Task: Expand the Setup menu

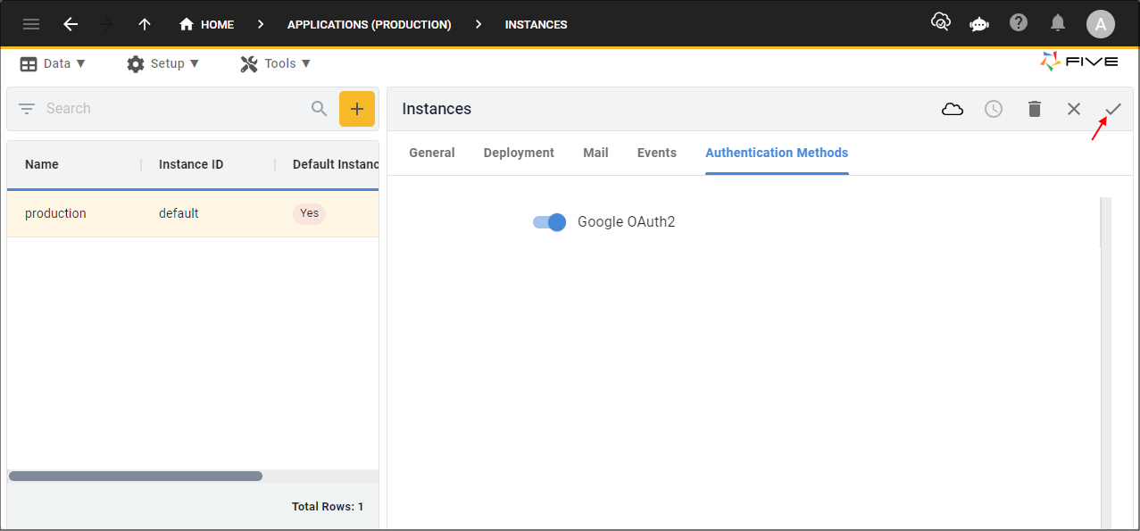Action: point(163,63)
